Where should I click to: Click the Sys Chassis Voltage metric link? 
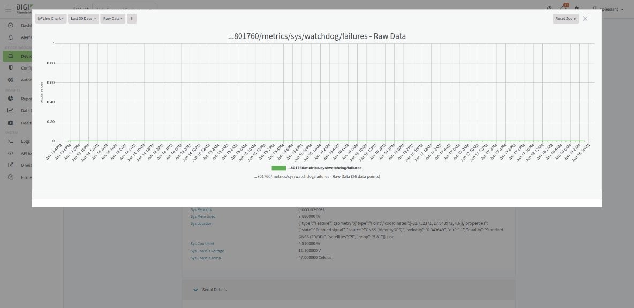coord(207,251)
